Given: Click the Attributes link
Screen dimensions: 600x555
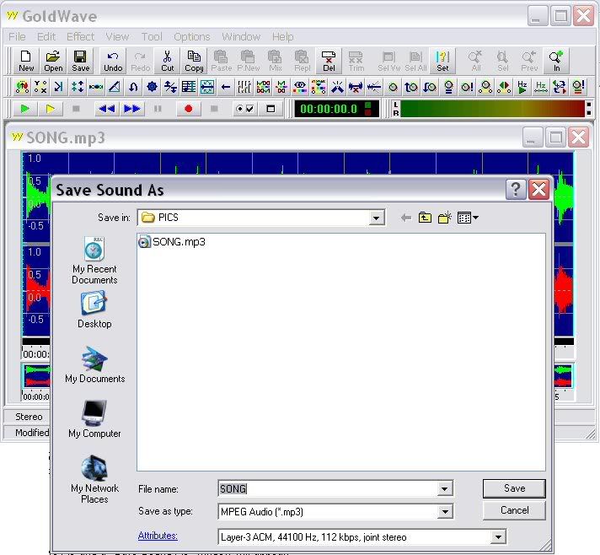Looking at the screenshot, I should pyautogui.click(x=158, y=536).
